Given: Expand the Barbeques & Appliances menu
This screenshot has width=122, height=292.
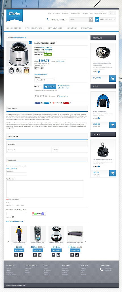Looking at the screenshot, I should pyautogui.click(x=34, y=28).
